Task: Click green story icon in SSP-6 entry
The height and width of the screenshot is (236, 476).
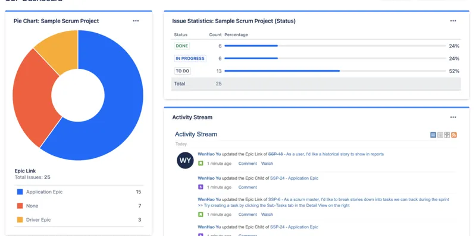Action: 201,215
